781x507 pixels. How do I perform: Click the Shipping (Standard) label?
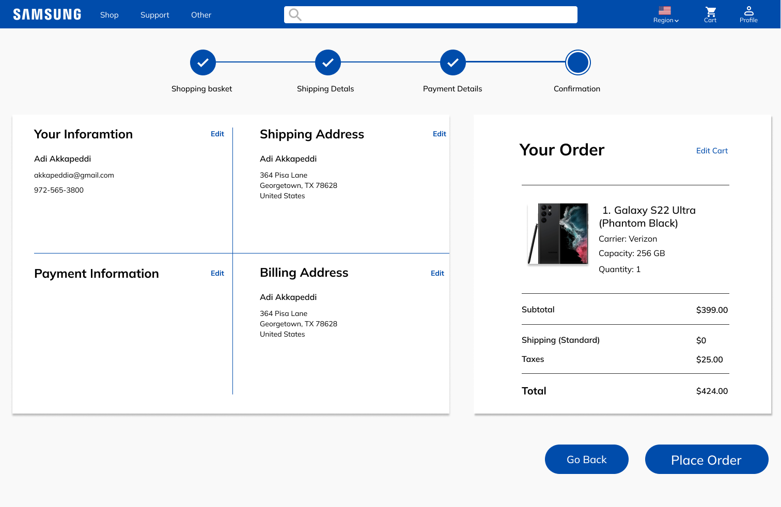(x=560, y=340)
